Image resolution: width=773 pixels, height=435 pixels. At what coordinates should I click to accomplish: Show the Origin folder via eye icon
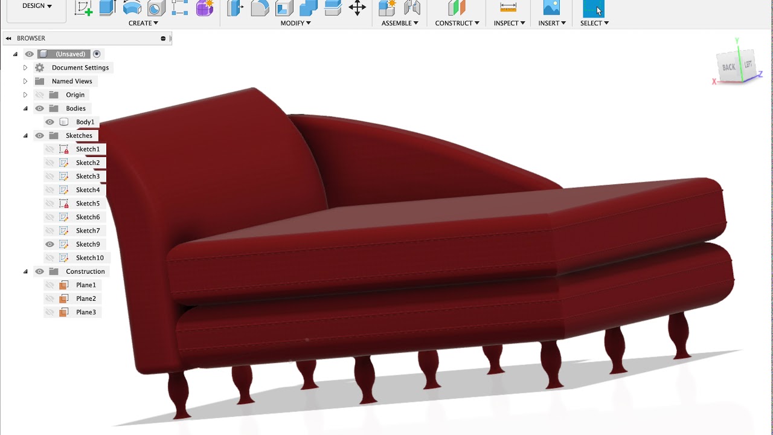coord(40,95)
